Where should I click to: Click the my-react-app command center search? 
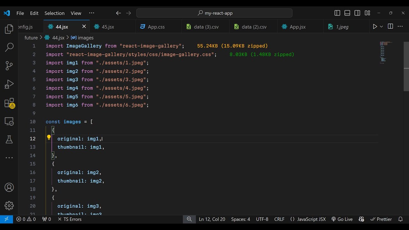click(214, 13)
